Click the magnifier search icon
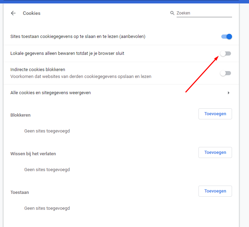Image resolution: width=249 pixels, height=227 pixels. (x=172, y=13)
